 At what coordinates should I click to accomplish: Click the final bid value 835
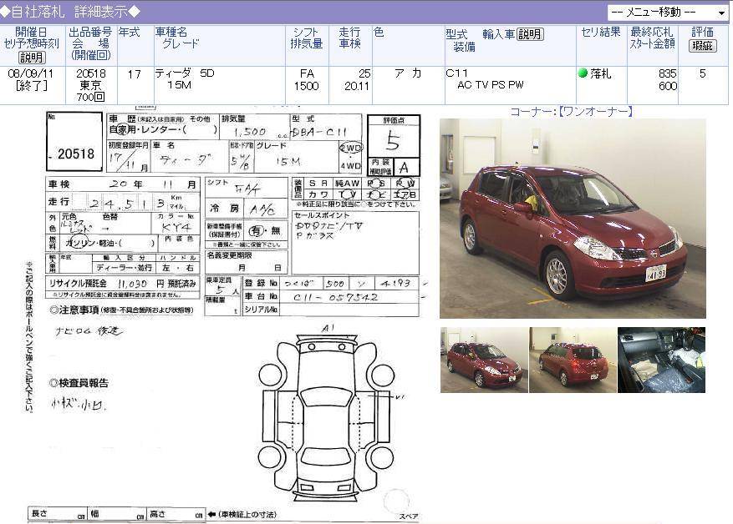pyautogui.click(x=667, y=73)
